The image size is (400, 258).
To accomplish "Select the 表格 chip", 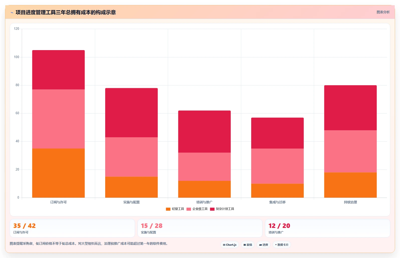I will pos(248,245).
